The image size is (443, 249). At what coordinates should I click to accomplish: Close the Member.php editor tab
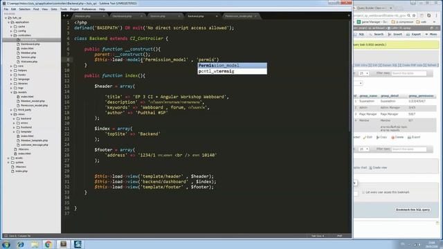click(104, 16)
